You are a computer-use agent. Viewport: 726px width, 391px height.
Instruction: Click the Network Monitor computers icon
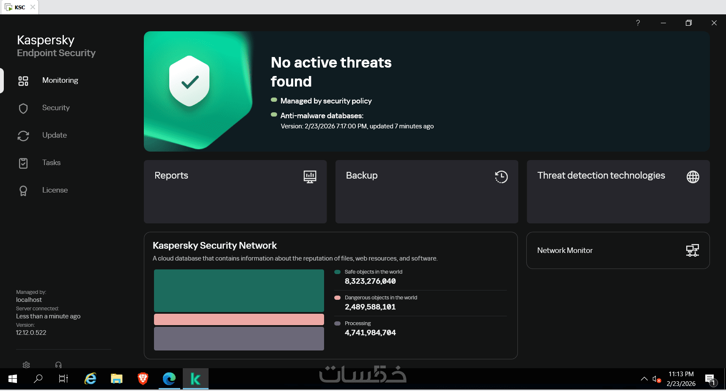pyautogui.click(x=692, y=250)
